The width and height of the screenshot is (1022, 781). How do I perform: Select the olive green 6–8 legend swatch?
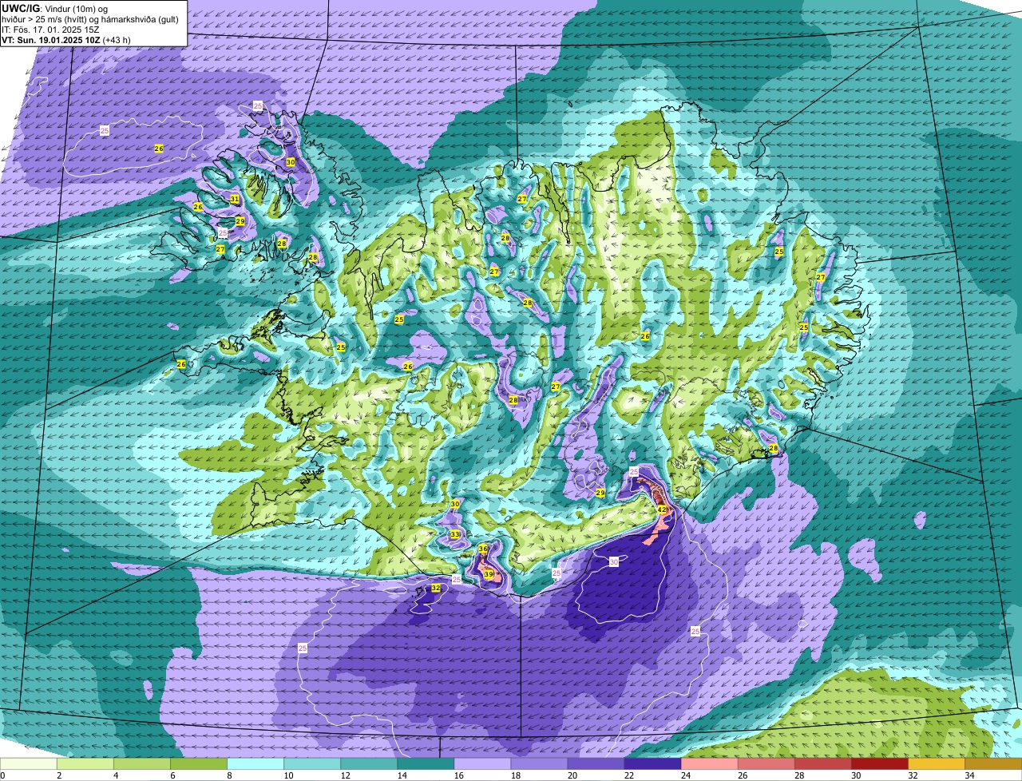pos(199,763)
